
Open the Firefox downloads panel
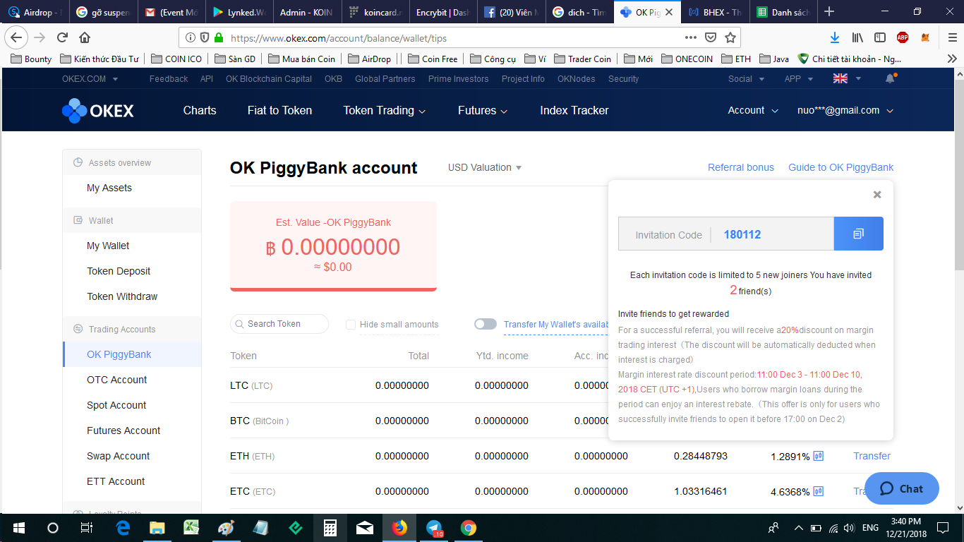(835, 38)
